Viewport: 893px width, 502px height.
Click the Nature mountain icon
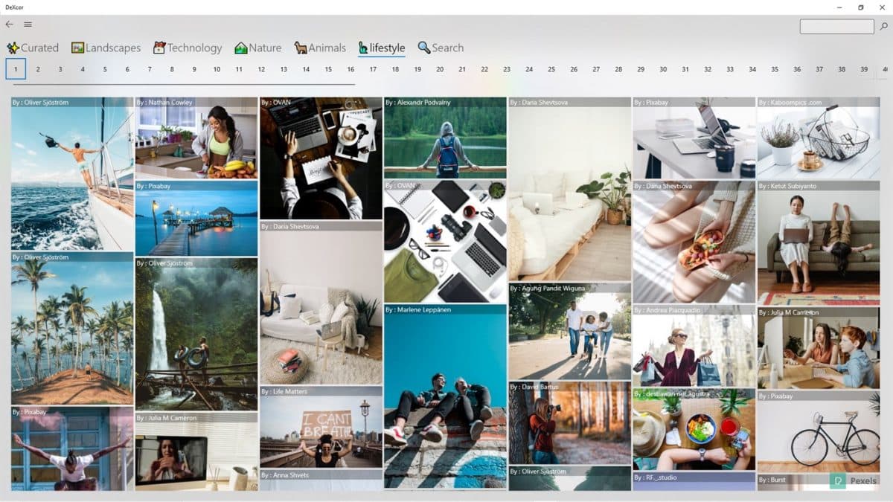[x=241, y=47]
